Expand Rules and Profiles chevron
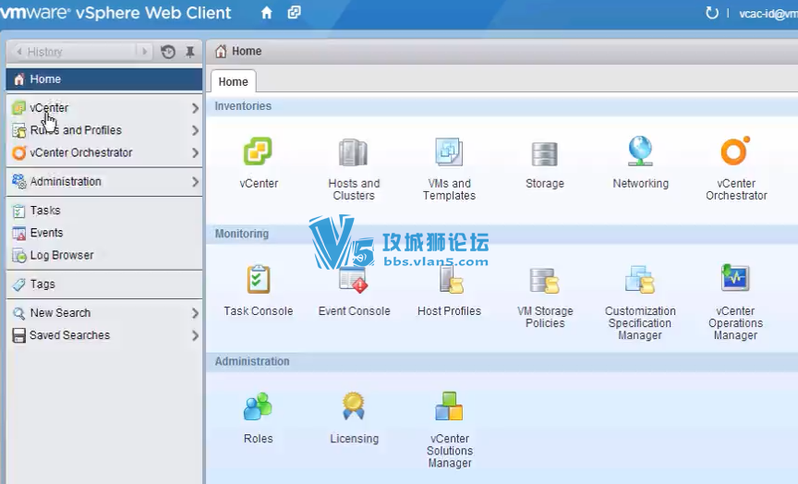Screen dimensions: 798x484 point(195,131)
